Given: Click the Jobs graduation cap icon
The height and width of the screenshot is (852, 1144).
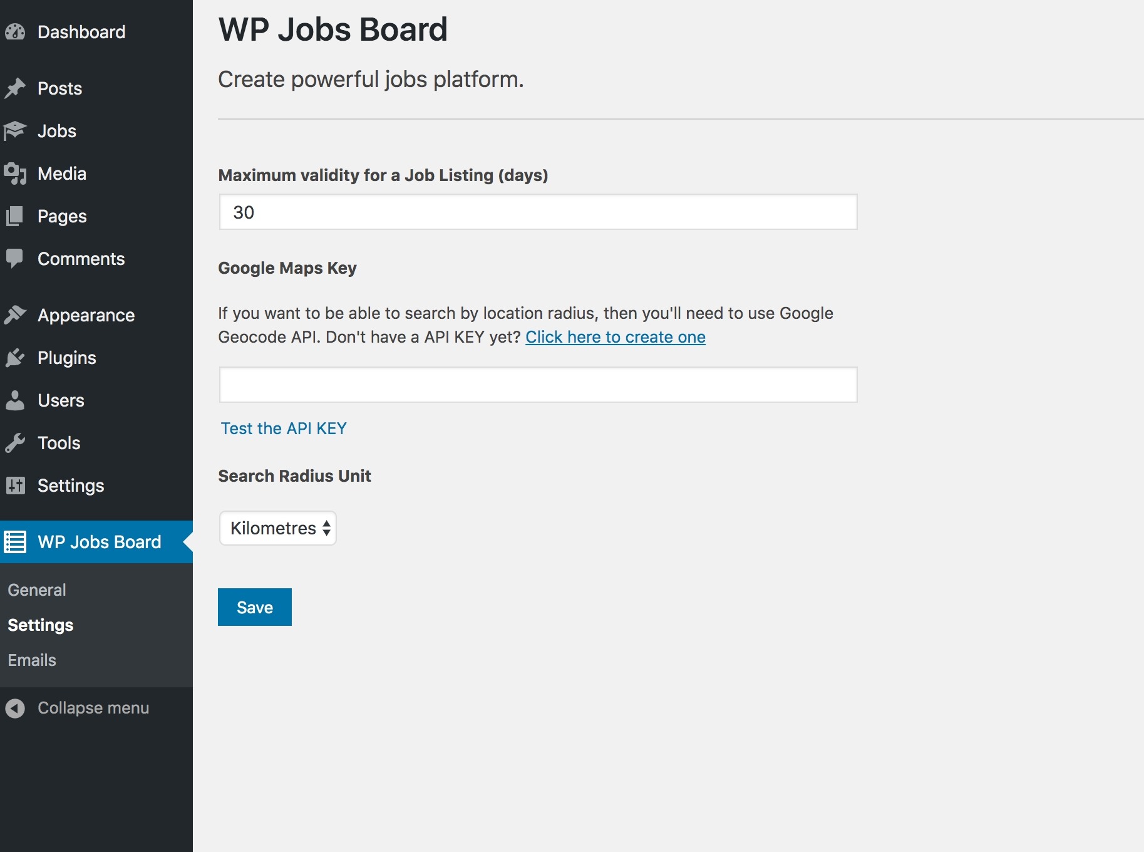Looking at the screenshot, I should tap(15, 131).
